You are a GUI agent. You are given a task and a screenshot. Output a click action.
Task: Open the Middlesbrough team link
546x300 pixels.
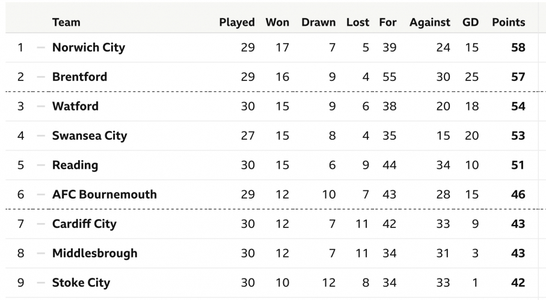pyautogui.click(x=94, y=253)
